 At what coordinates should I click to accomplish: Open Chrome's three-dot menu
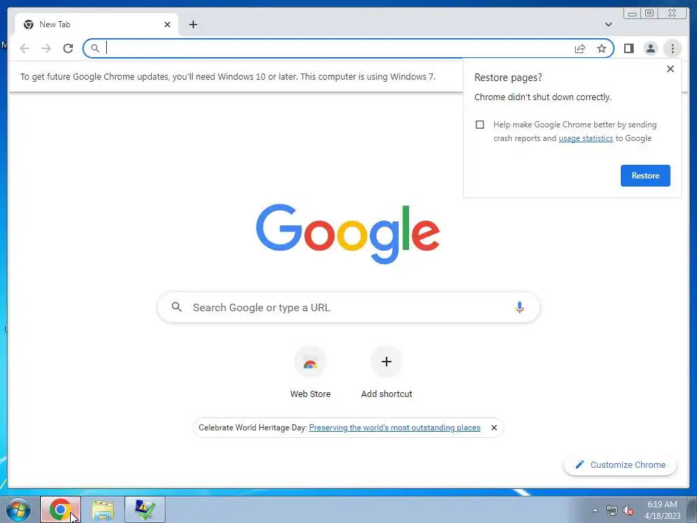point(672,48)
